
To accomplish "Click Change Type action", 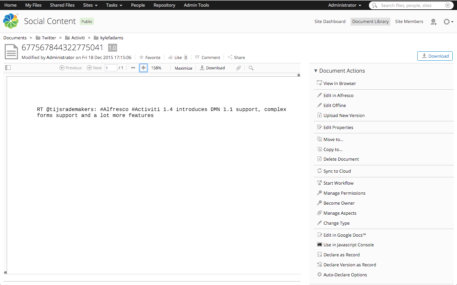I will [337, 223].
